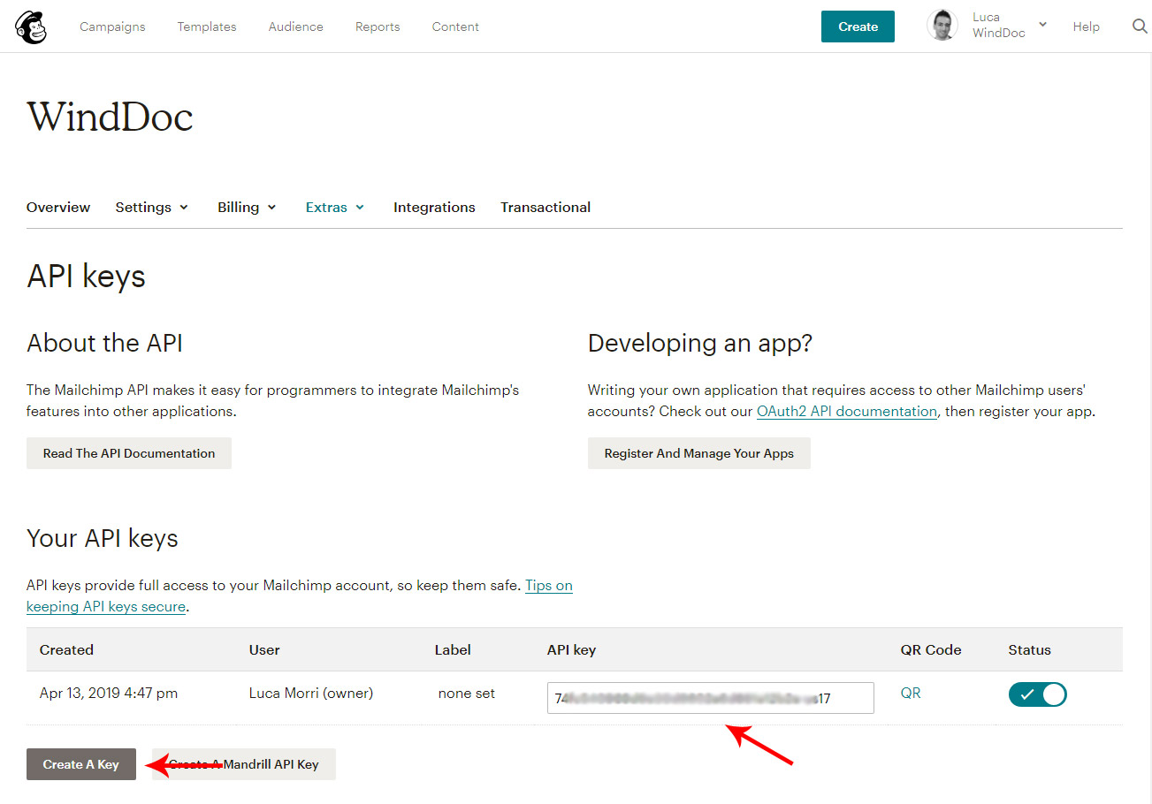
Task: Open the Content menu item
Action: tap(455, 27)
